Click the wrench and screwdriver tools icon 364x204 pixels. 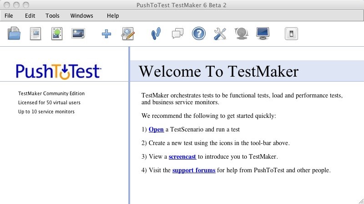pos(220,34)
